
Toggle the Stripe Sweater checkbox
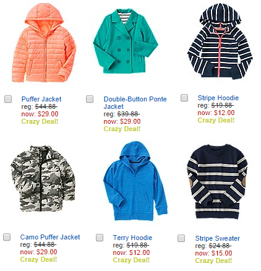(181, 238)
